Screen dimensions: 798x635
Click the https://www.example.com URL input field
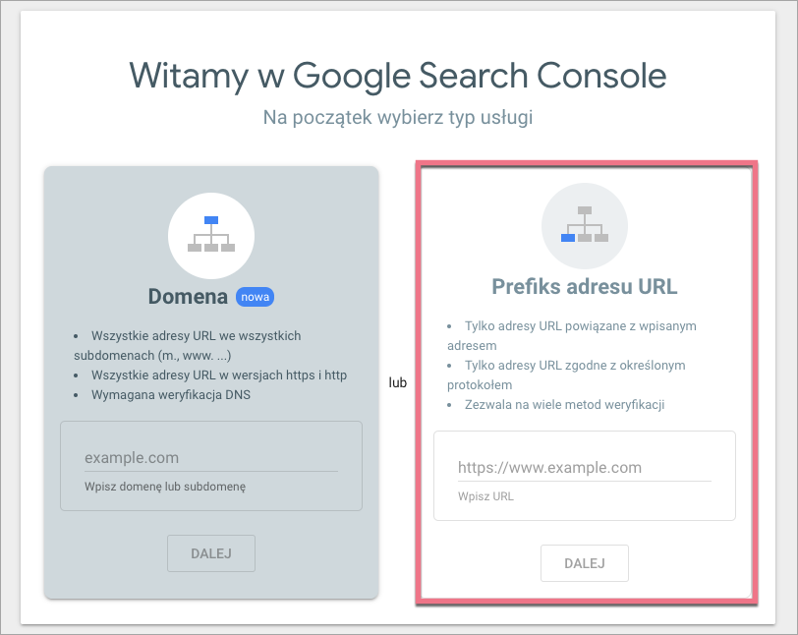click(x=584, y=467)
